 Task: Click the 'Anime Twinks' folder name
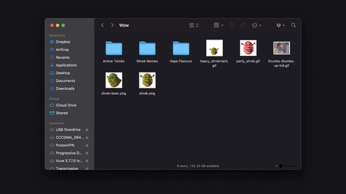pos(114,61)
